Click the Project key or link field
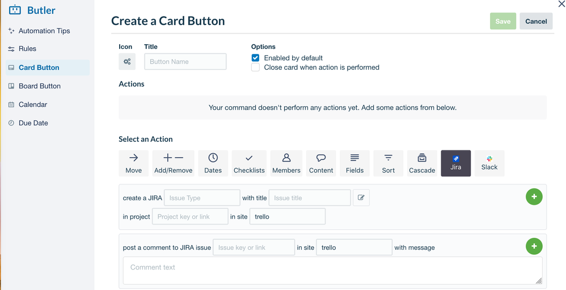This screenshot has height=290, width=566. click(x=190, y=216)
